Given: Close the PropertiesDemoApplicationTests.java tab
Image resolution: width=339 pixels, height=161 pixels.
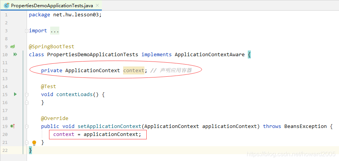Looking at the screenshot, I should click(x=97, y=5).
